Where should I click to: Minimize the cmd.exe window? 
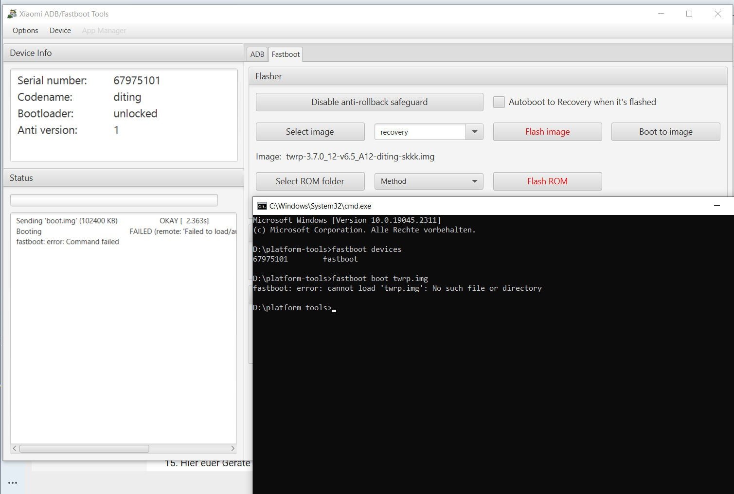(716, 206)
